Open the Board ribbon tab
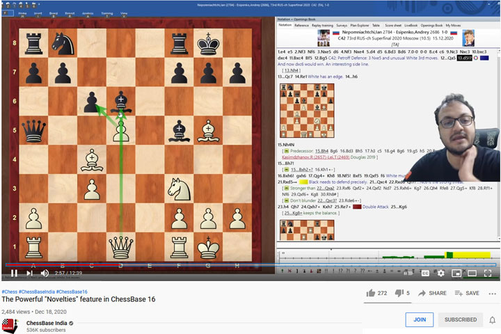501x334 pixels. (54, 14)
